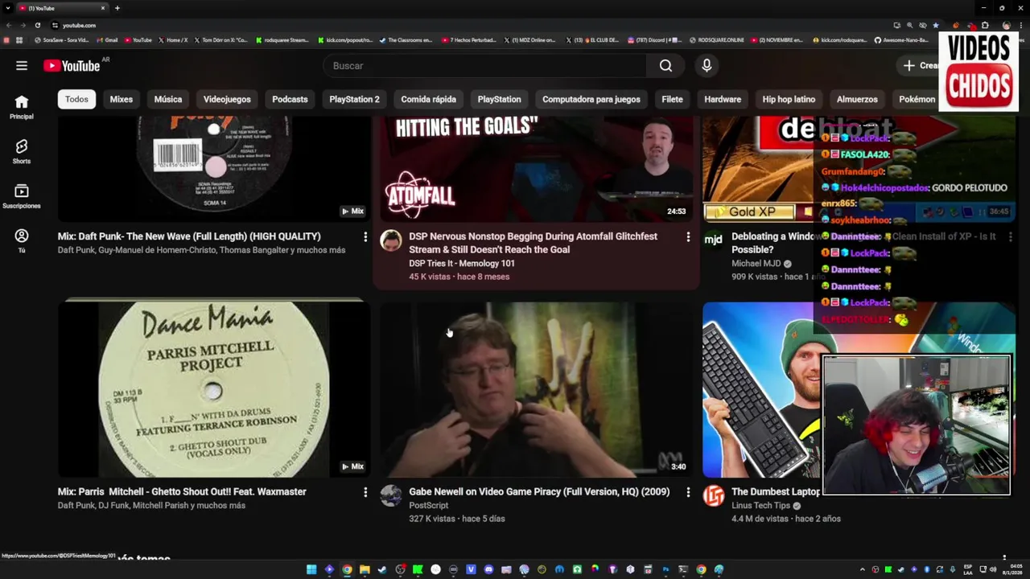Select the Podcasts filter chip
The image size is (1030, 579).
click(x=290, y=99)
